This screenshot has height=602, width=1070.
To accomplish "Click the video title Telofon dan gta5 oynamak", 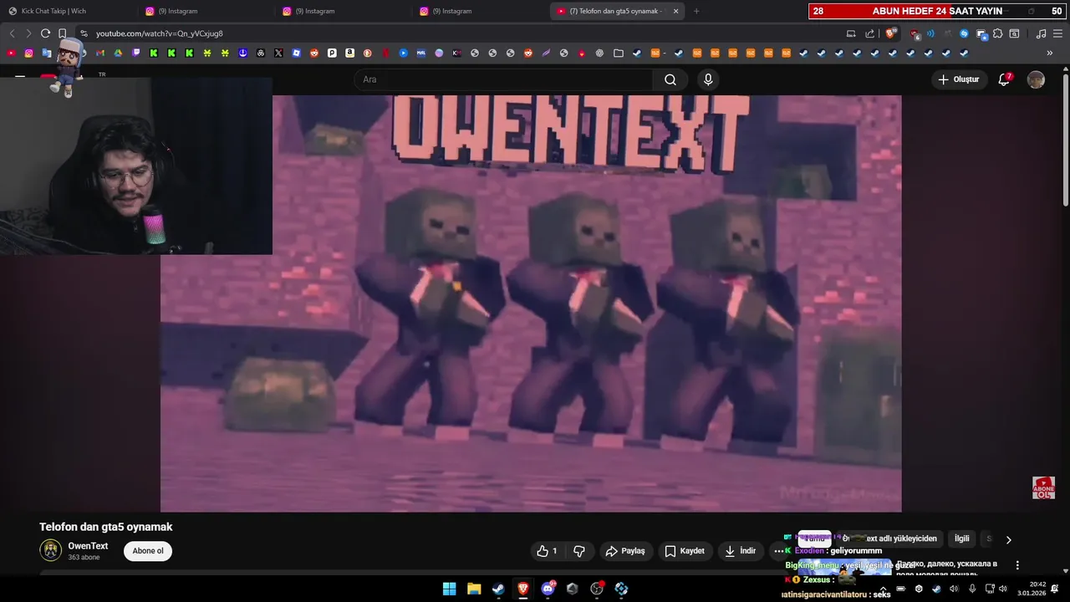I will (x=106, y=527).
